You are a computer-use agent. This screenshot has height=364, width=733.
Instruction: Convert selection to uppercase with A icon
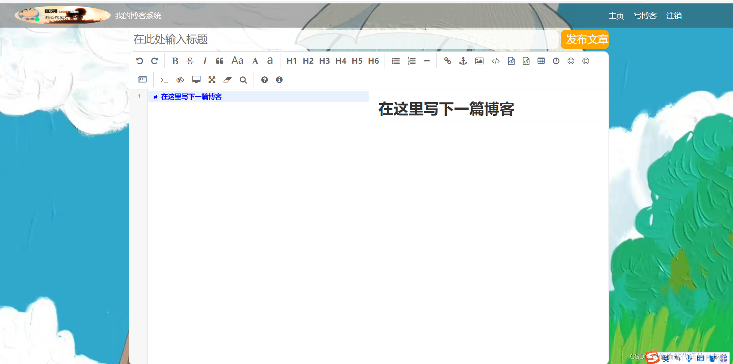255,61
